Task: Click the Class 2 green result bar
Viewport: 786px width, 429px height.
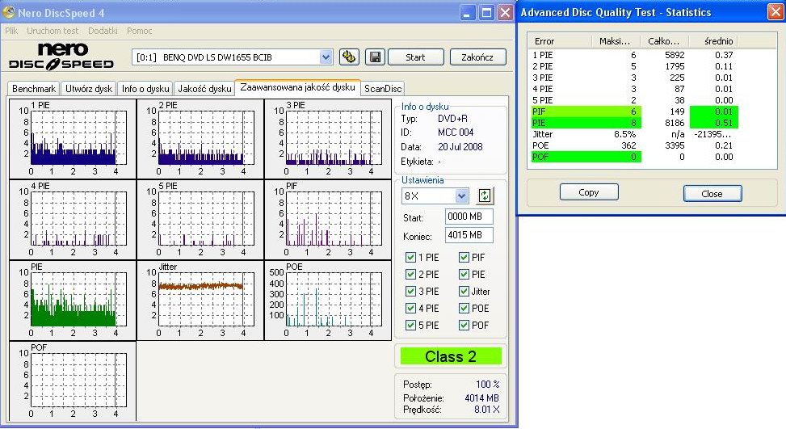Action: (x=451, y=356)
